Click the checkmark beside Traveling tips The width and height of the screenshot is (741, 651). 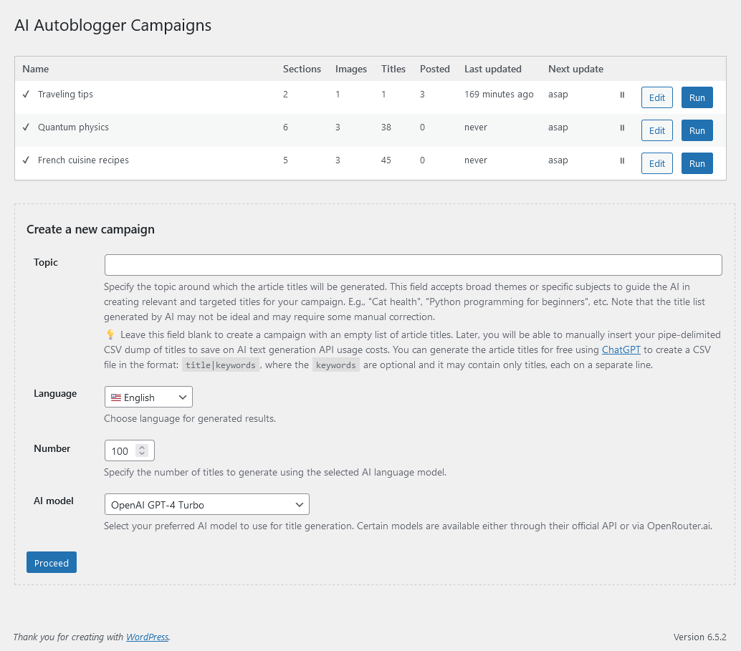coord(26,95)
